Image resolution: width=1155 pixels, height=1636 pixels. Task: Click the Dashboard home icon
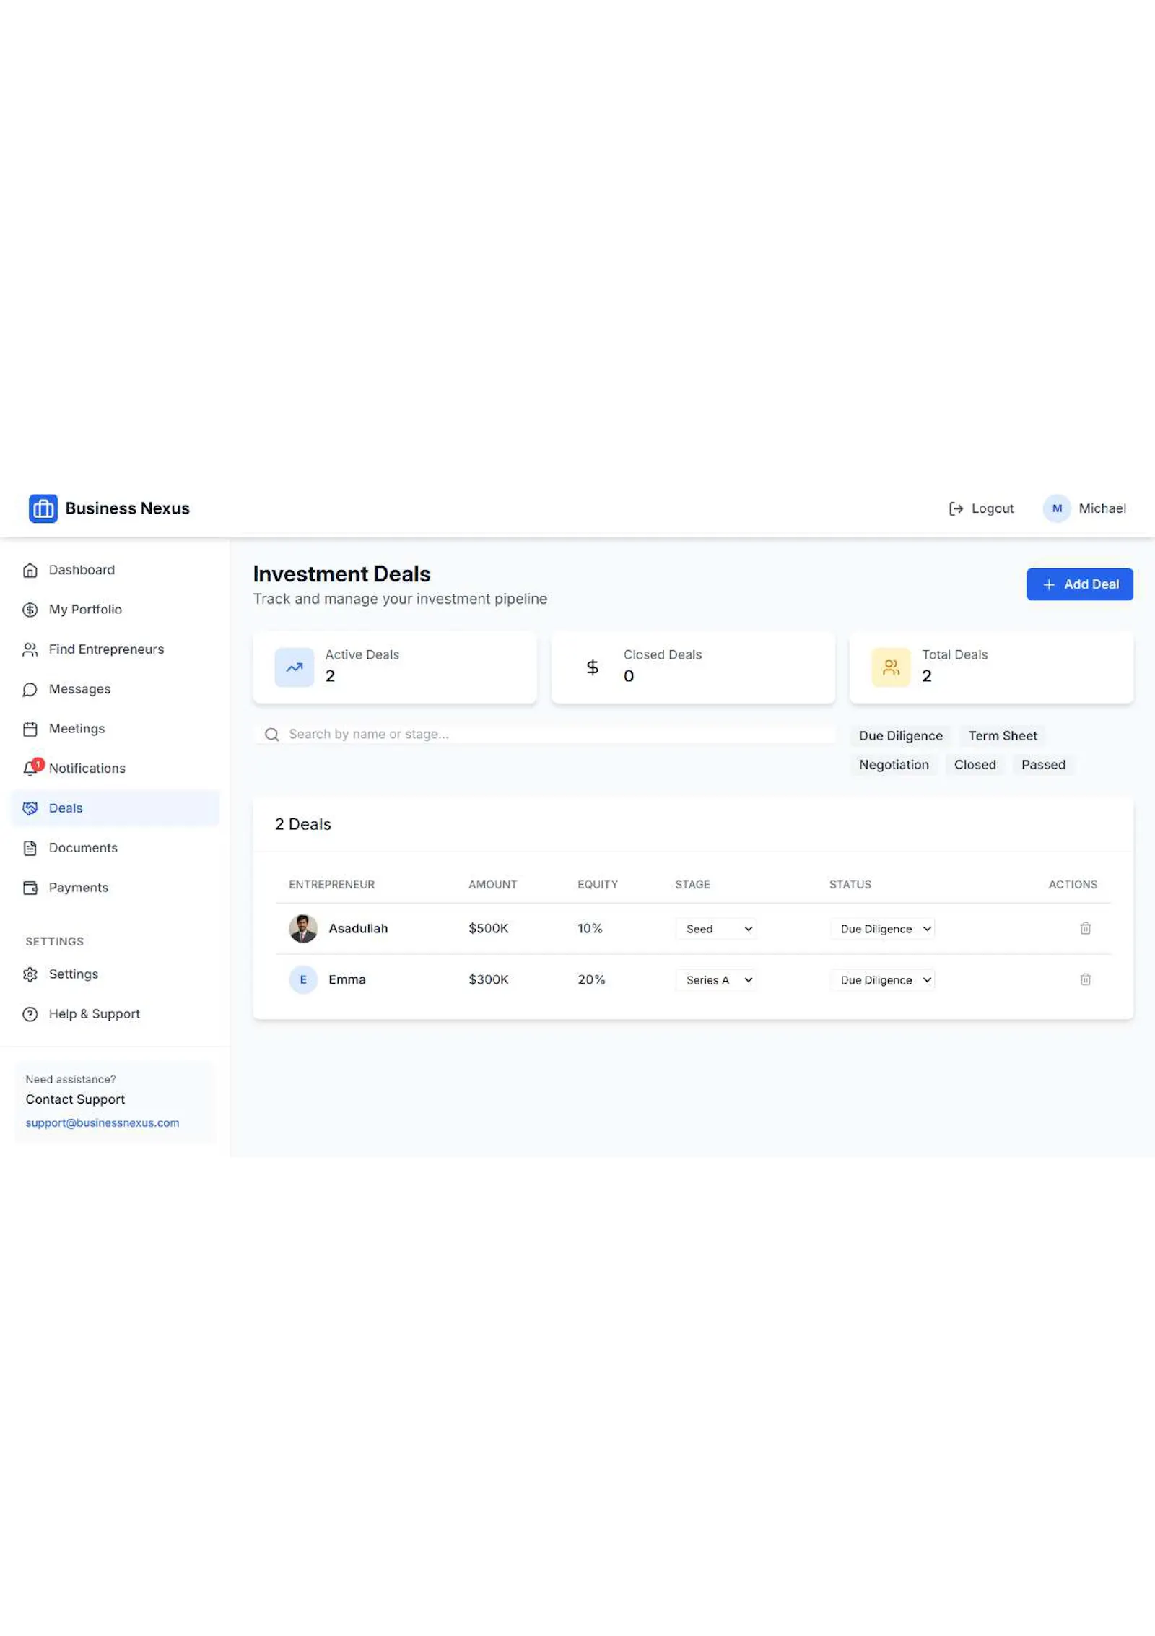pos(30,570)
